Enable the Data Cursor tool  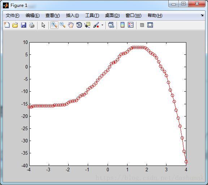click(87, 25)
